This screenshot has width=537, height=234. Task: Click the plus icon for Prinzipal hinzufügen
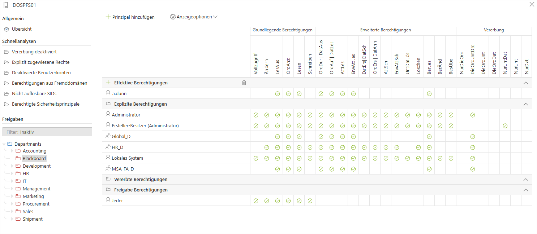pos(108,17)
